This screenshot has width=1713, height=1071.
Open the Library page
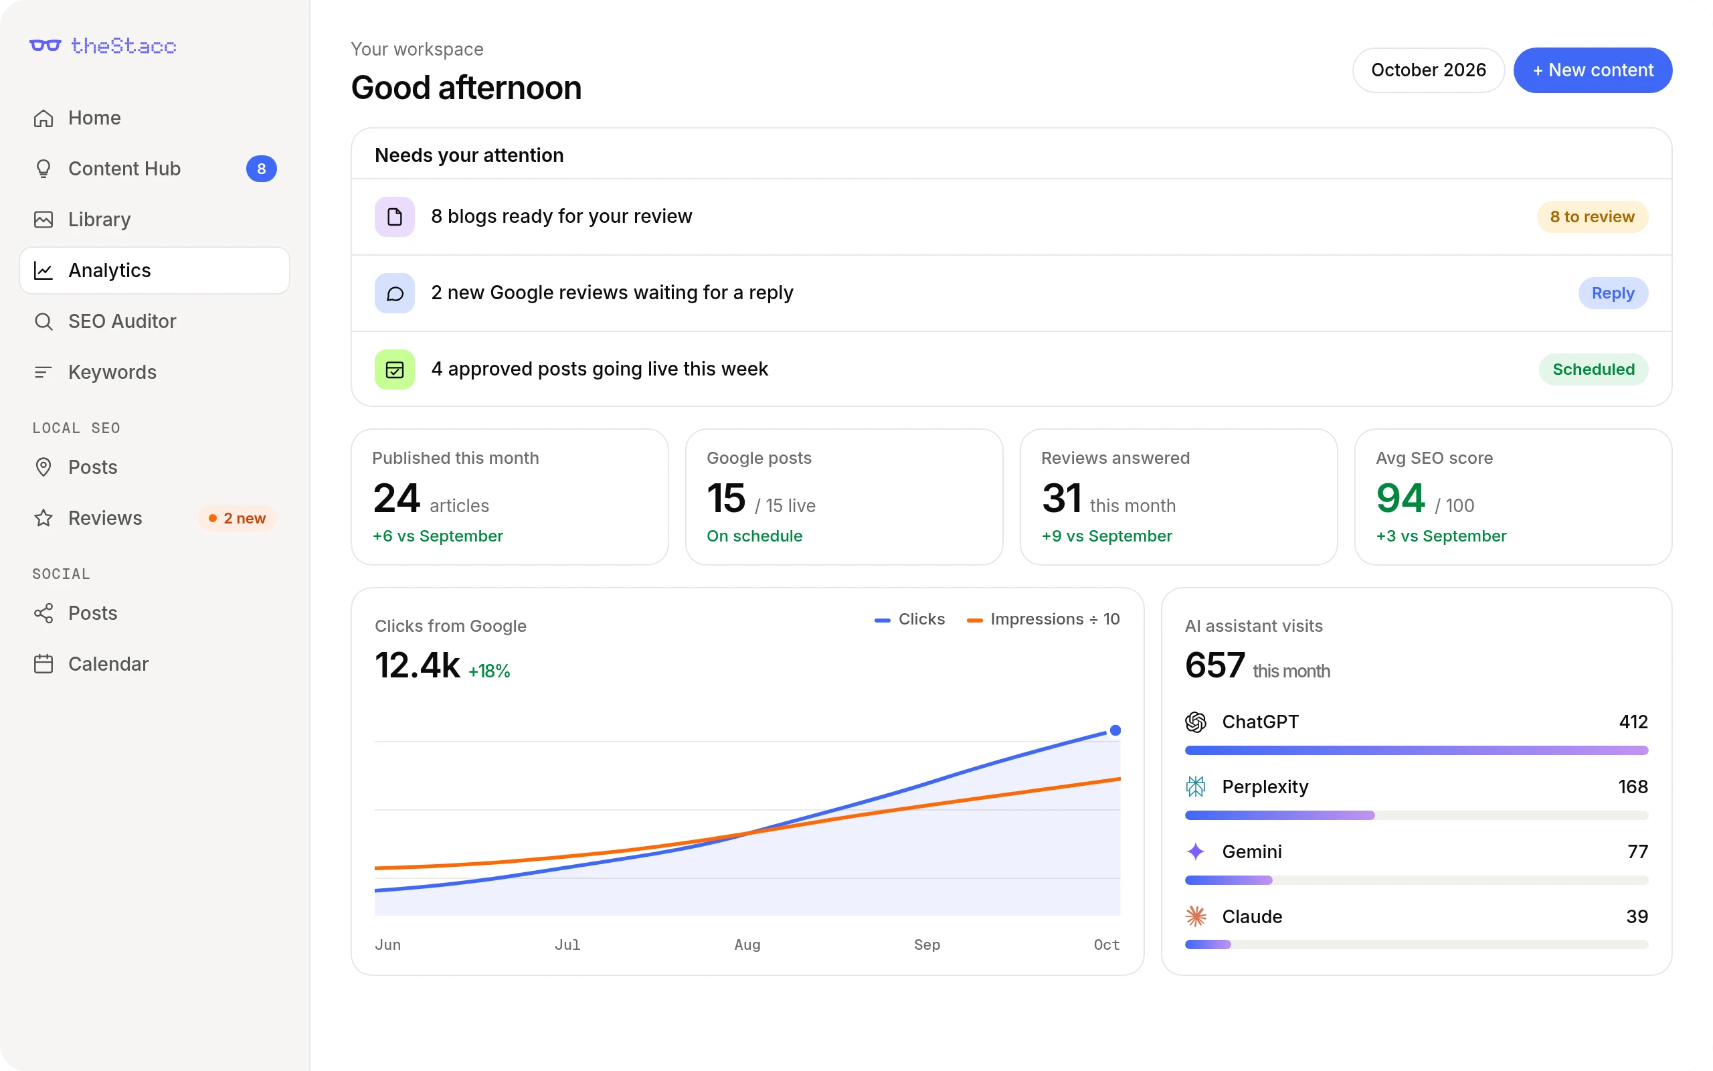click(x=155, y=220)
